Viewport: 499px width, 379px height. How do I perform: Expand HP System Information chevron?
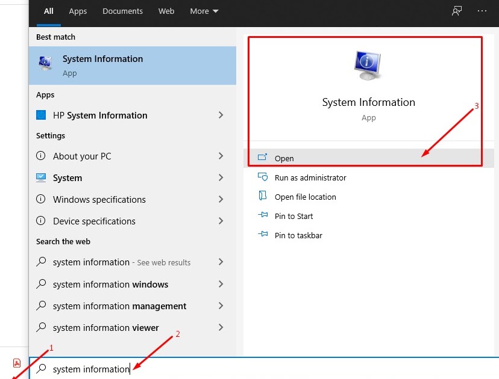click(x=221, y=115)
